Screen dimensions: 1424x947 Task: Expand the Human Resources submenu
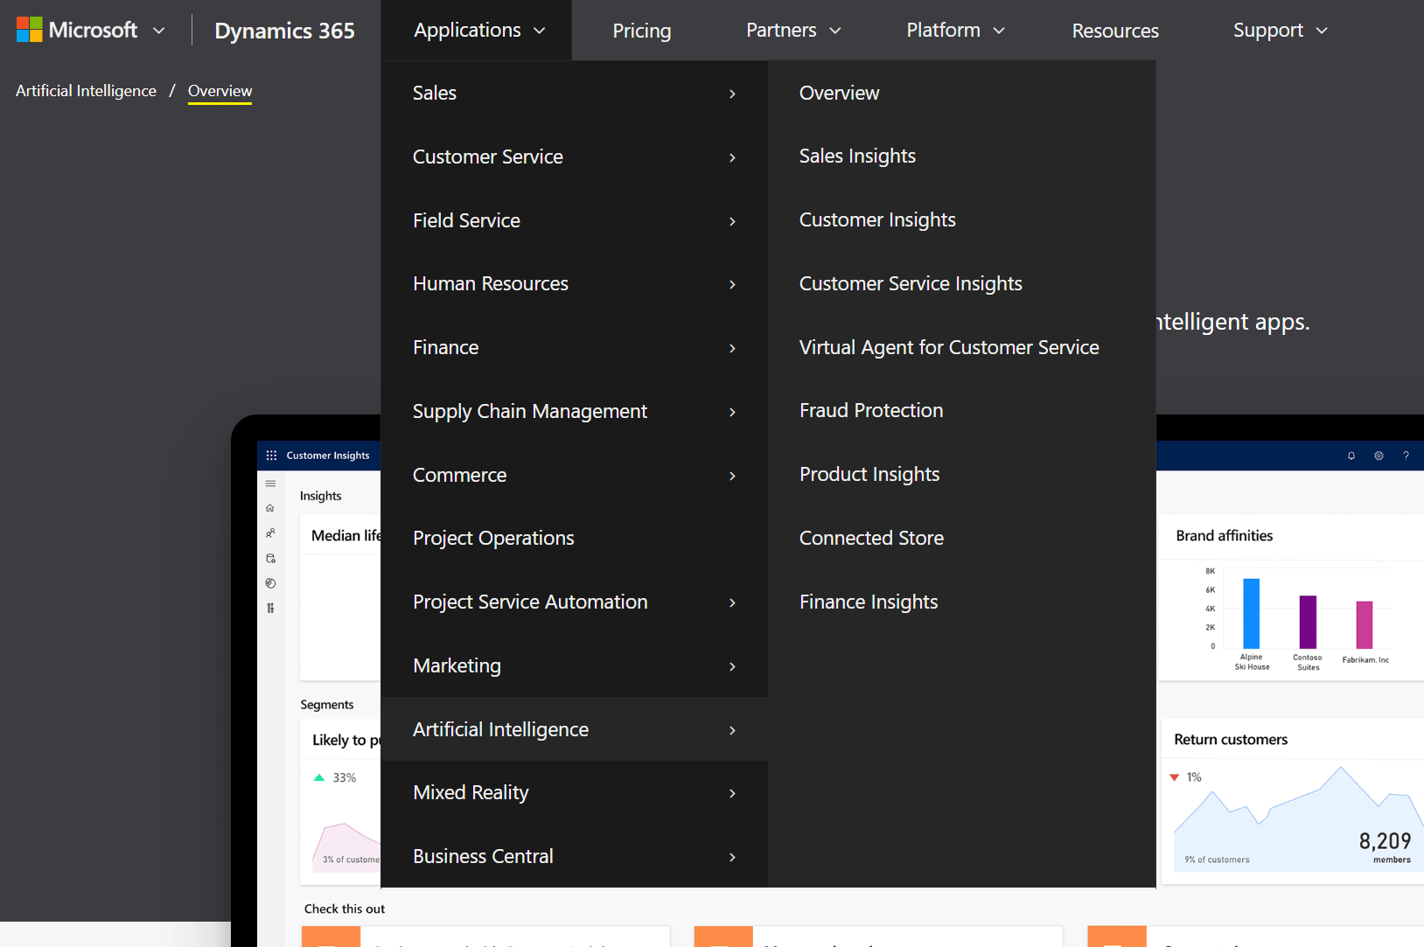pos(574,283)
